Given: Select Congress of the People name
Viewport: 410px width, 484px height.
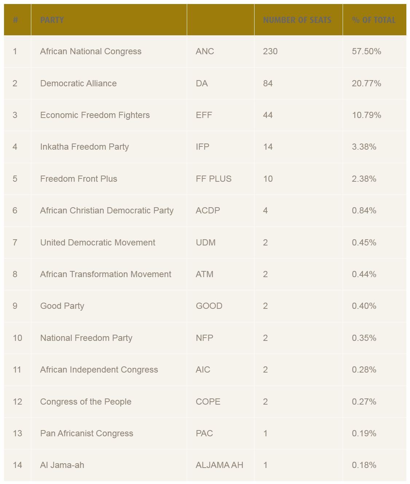Looking at the screenshot, I should click(x=86, y=402).
